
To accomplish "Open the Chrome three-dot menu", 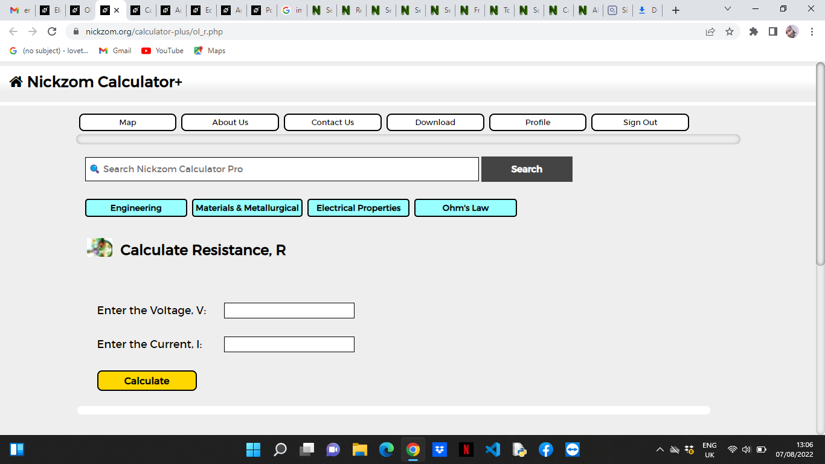I will click(x=812, y=31).
